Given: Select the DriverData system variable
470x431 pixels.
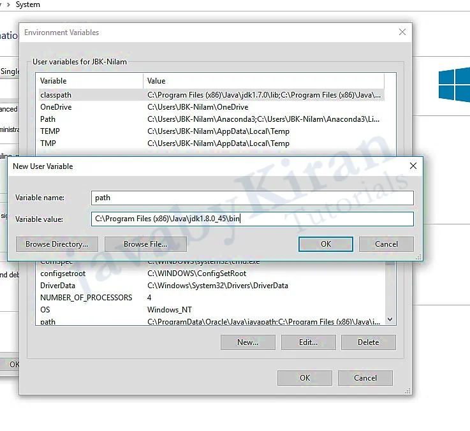Looking at the screenshot, I should click(211, 286).
